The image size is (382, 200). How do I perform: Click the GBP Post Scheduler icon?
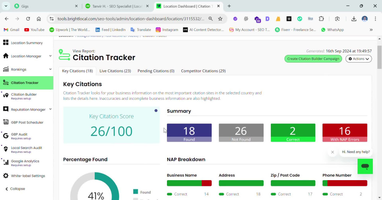click(x=6, y=122)
